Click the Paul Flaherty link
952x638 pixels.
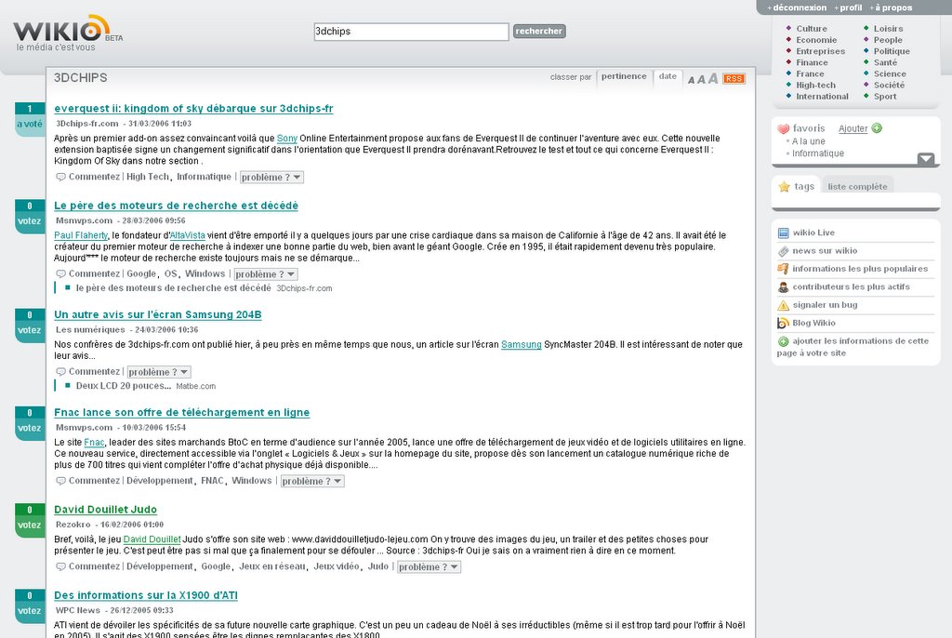point(81,235)
